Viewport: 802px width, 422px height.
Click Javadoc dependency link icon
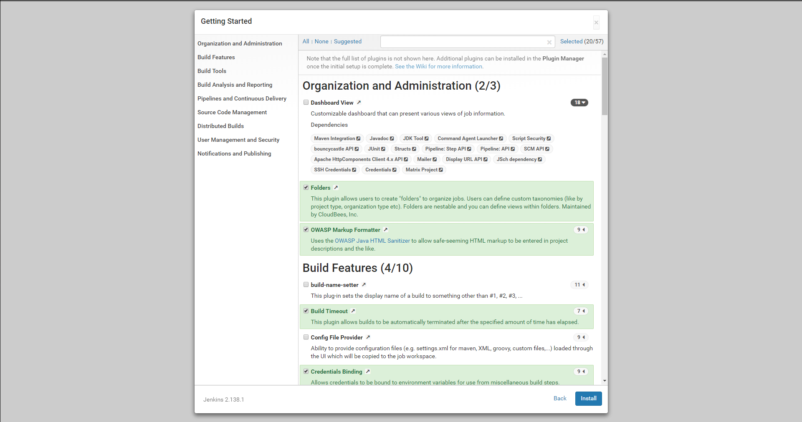(392, 138)
